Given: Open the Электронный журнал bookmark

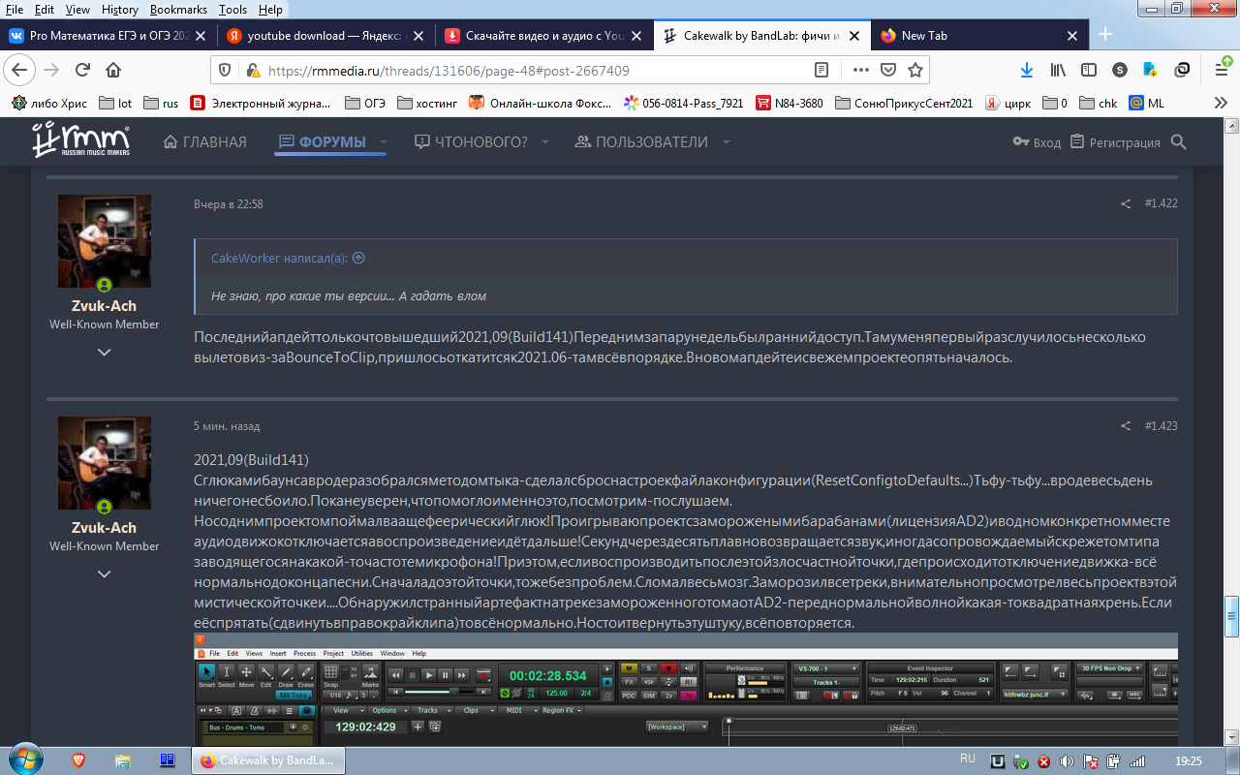Looking at the screenshot, I should pyautogui.click(x=261, y=103).
